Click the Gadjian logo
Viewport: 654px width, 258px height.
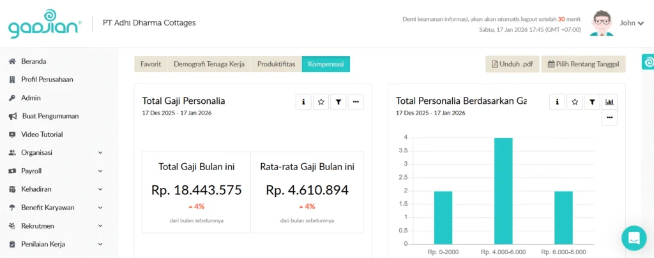click(x=44, y=24)
